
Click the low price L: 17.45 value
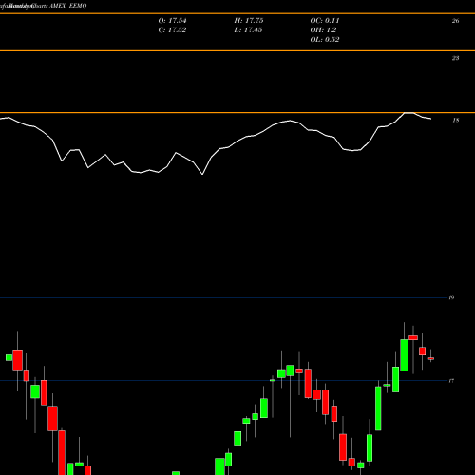[248, 30]
